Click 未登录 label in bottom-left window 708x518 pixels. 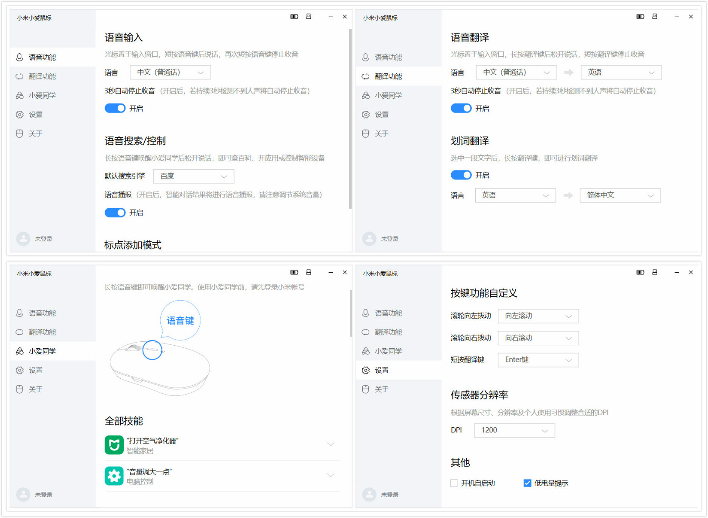click(44, 494)
